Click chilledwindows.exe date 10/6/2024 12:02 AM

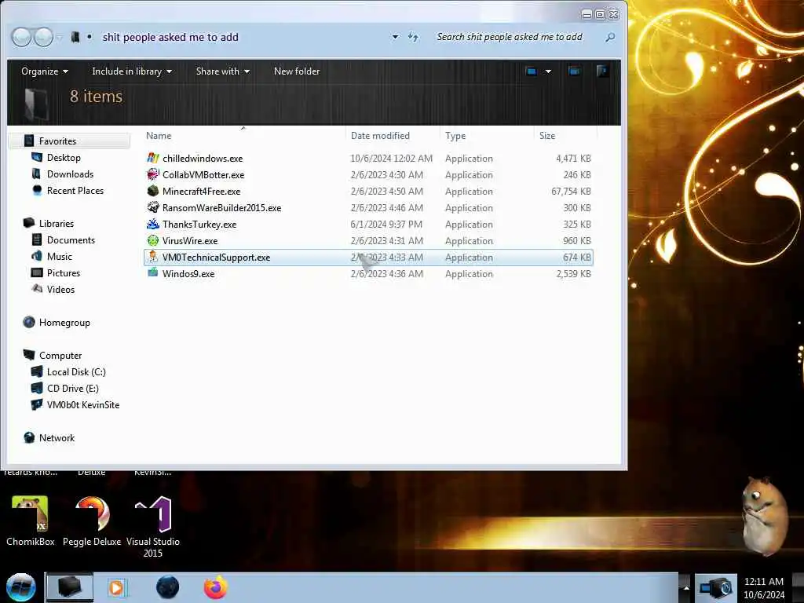[391, 159]
